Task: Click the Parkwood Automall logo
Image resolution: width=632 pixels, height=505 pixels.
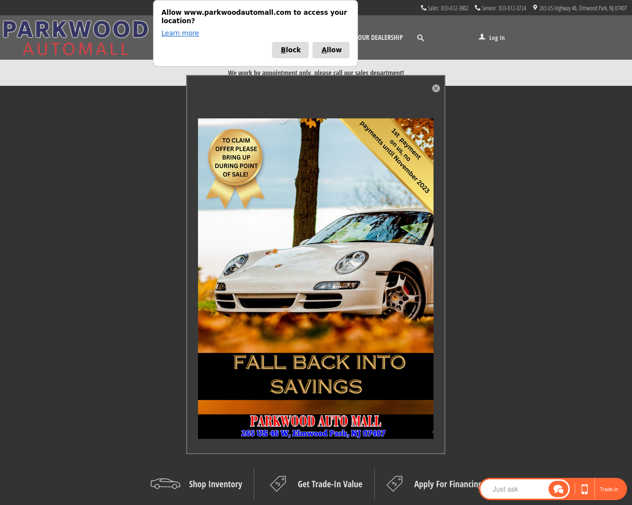Action: tap(76, 37)
